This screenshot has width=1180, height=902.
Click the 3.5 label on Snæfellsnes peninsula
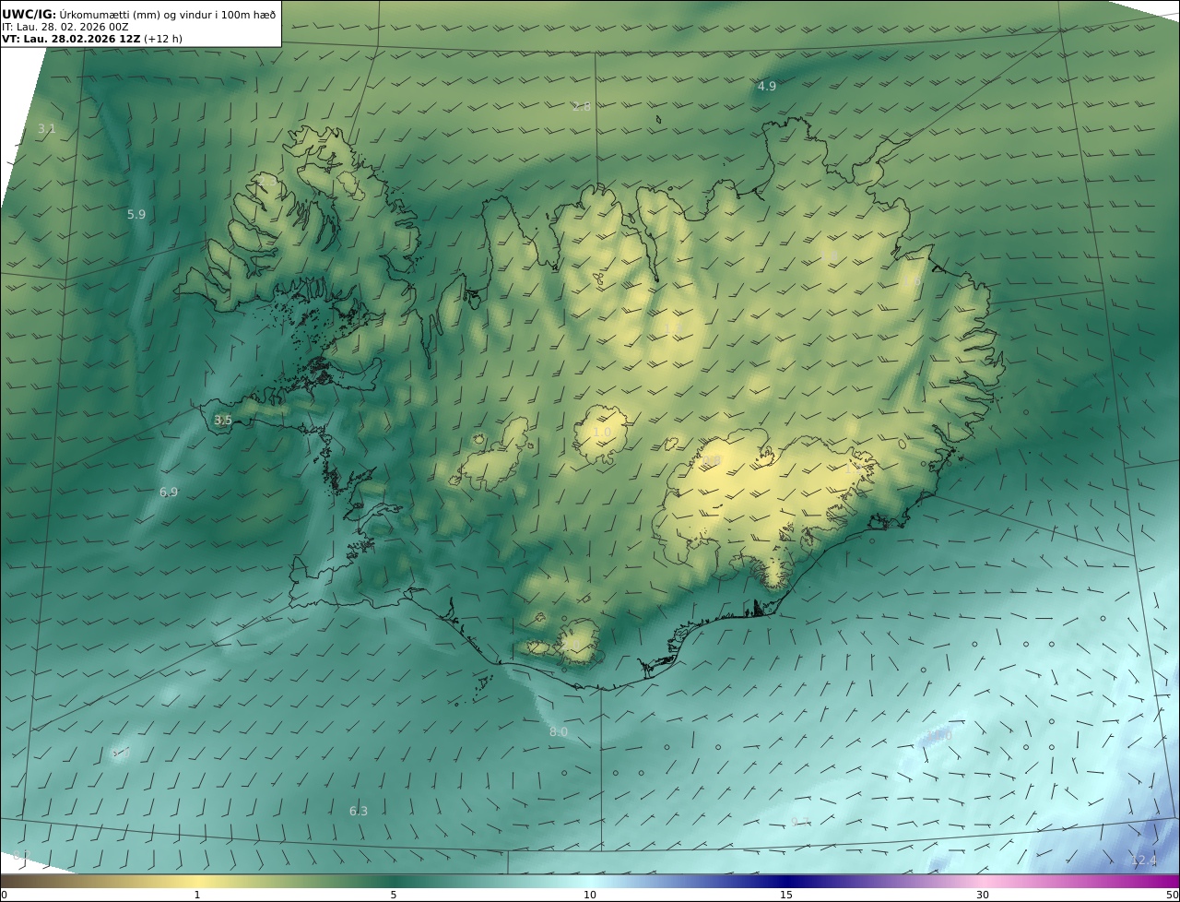(x=223, y=421)
